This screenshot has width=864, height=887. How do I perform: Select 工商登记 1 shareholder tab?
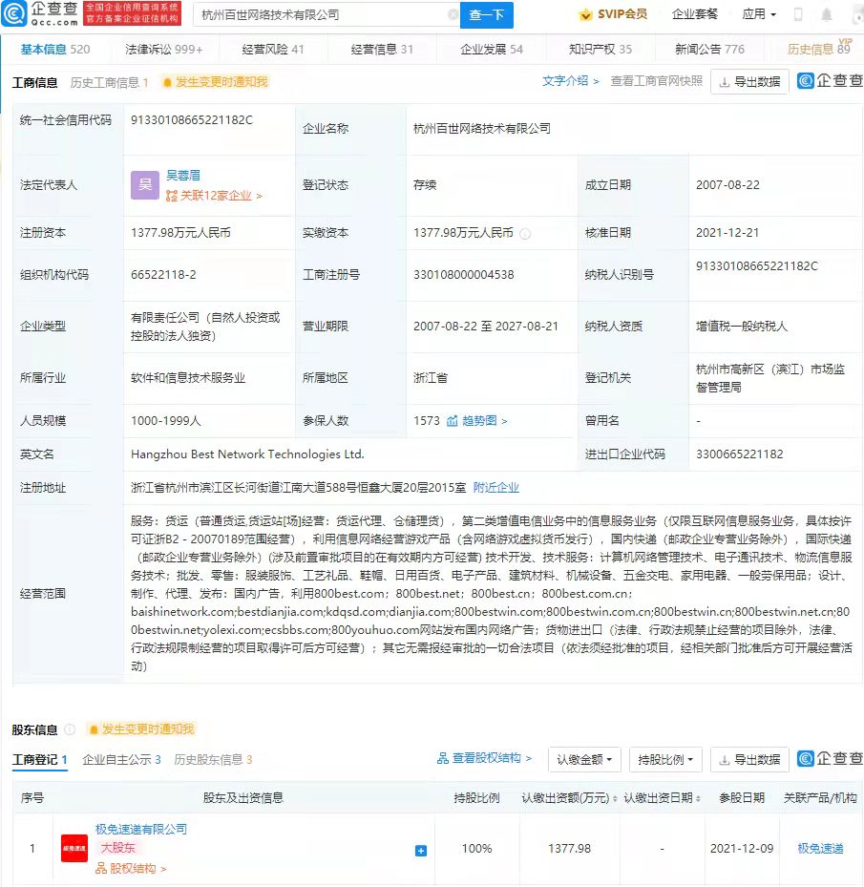point(39,760)
